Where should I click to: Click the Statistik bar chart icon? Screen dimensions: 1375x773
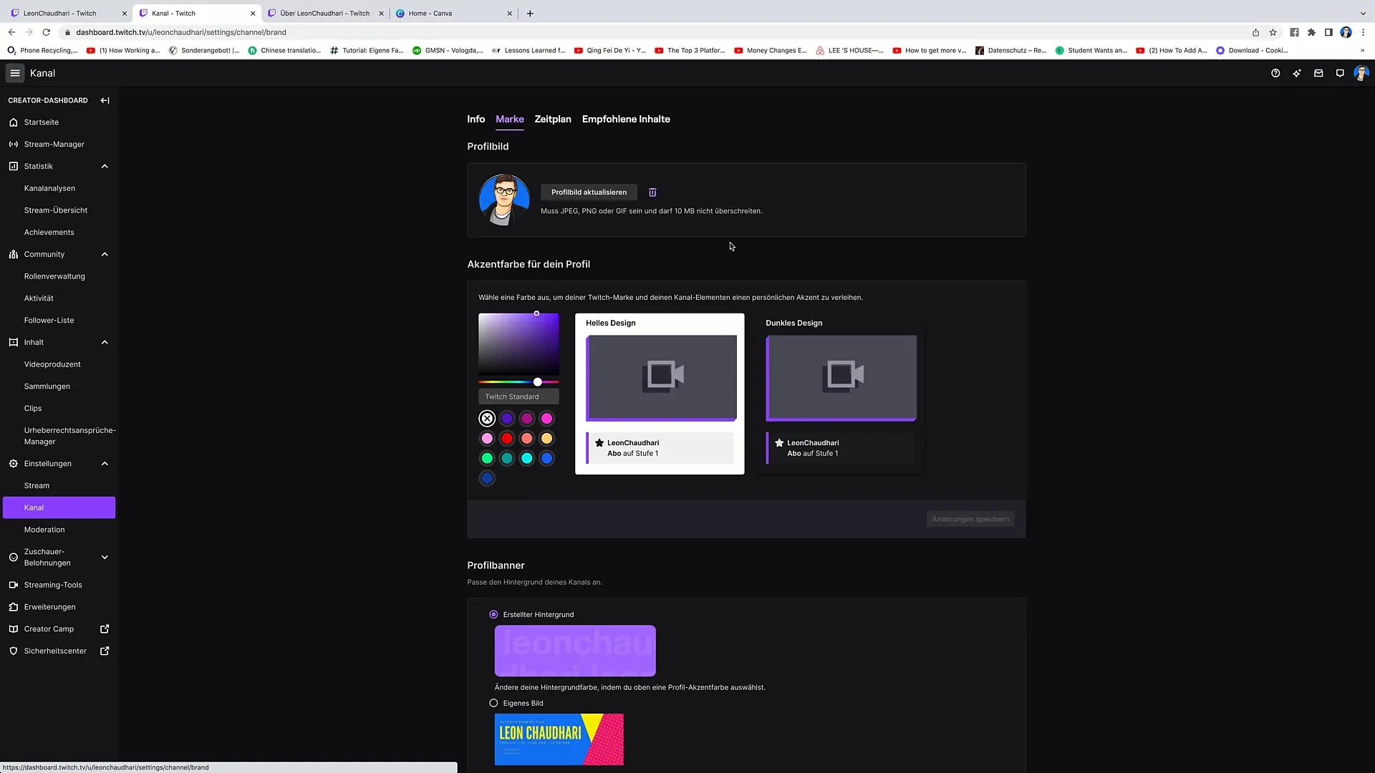coord(13,166)
